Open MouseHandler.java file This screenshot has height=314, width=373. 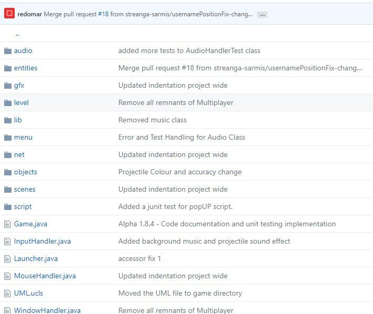[45, 276]
